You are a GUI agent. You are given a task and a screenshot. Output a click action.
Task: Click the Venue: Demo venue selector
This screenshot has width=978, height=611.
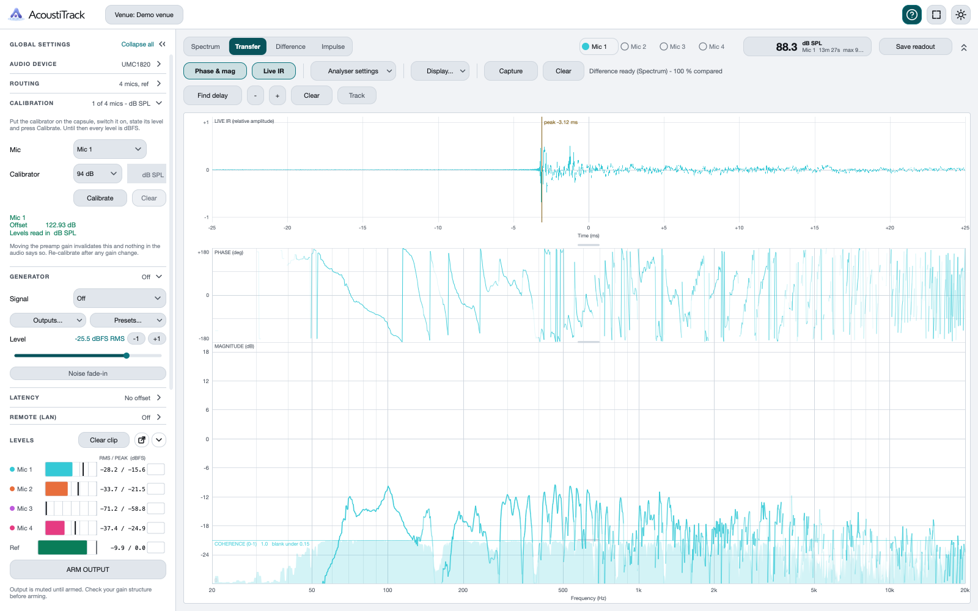click(144, 15)
